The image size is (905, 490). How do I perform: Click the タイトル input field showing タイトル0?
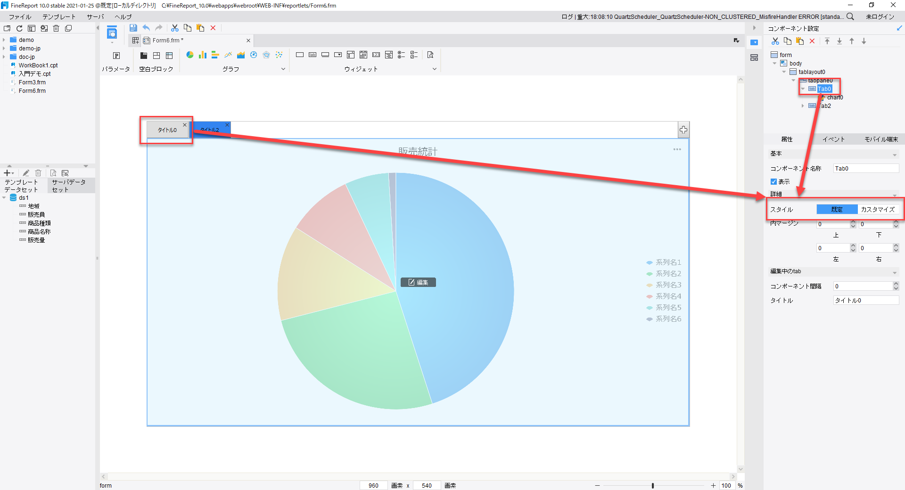[x=866, y=301]
